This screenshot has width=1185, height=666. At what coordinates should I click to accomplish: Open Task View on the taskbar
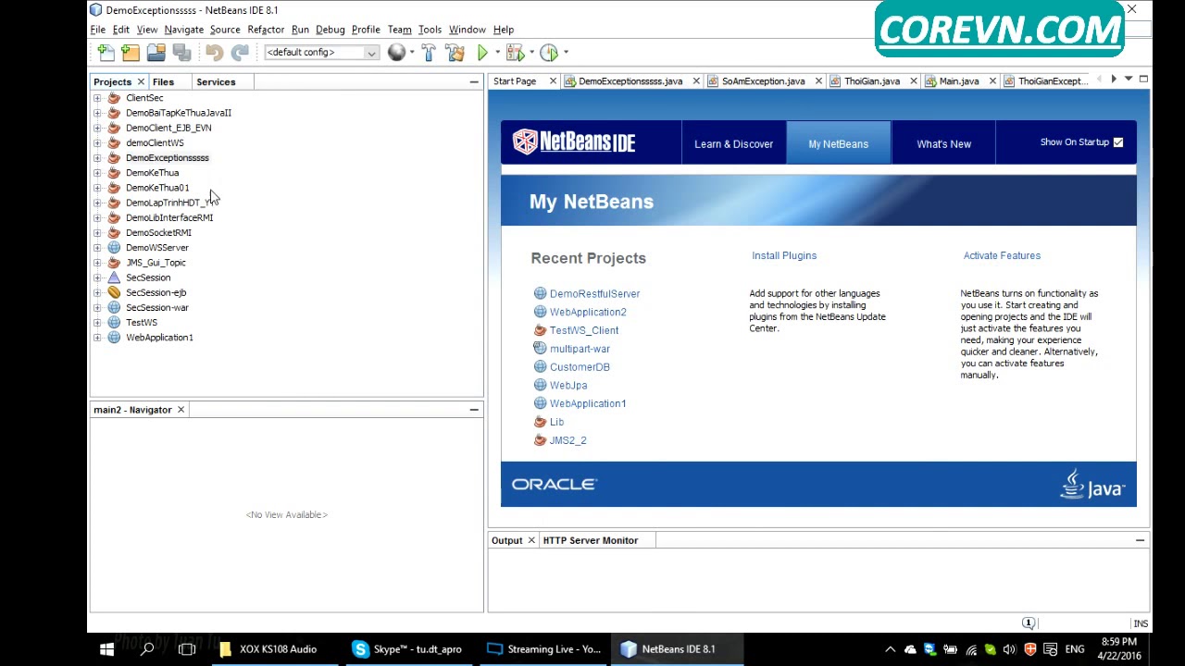coord(187,649)
